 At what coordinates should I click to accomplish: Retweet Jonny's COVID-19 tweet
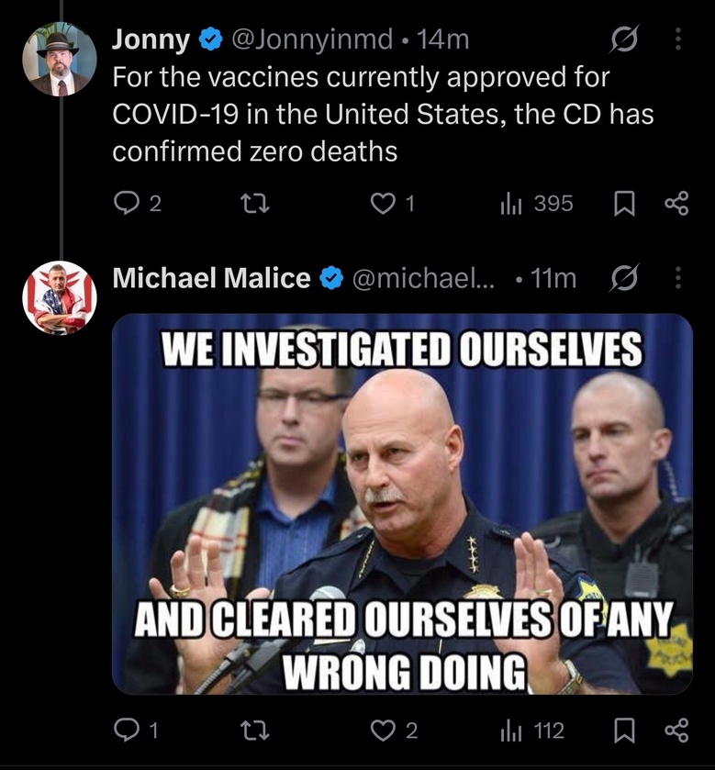click(254, 204)
